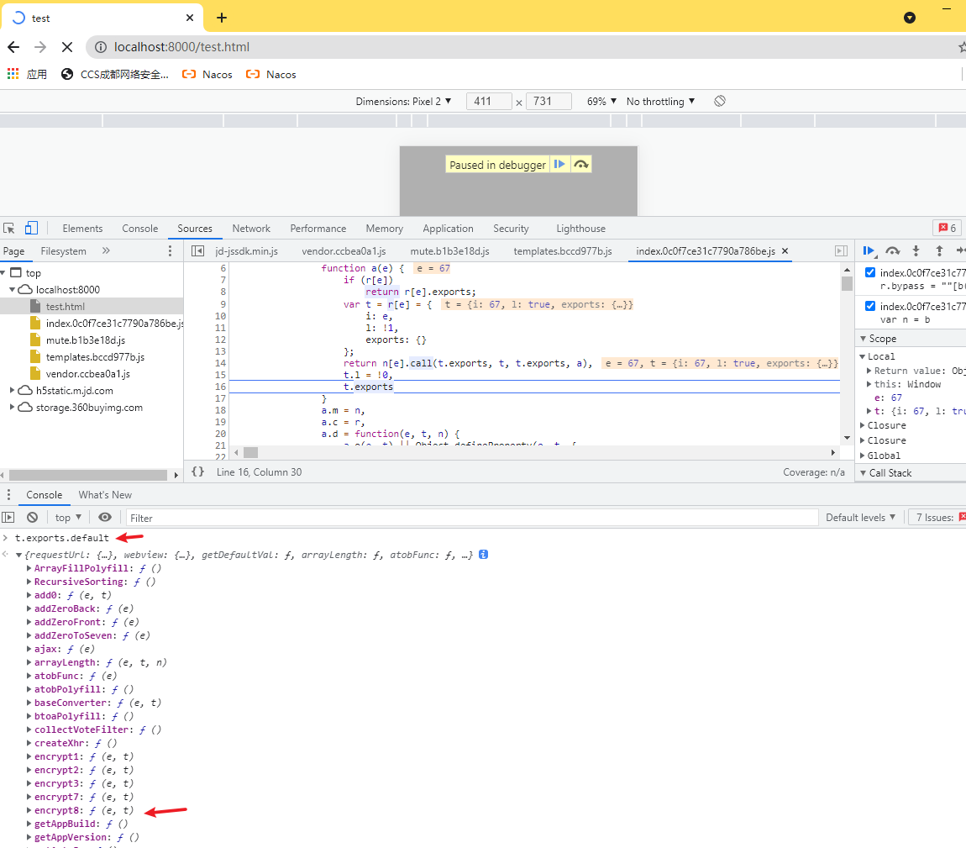Show the console sidebar icon
Screen dimensions: 966x848
tap(8, 518)
